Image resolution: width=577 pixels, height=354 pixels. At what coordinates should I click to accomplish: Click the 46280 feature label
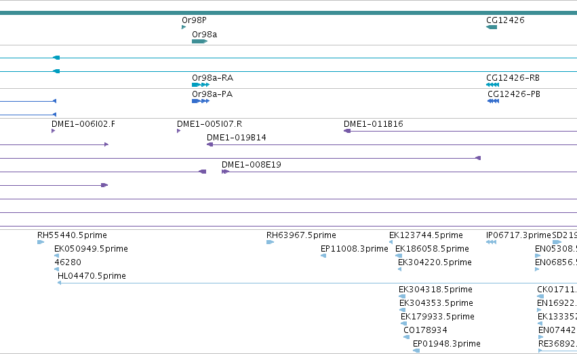pyautogui.click(x=68, y=262)
